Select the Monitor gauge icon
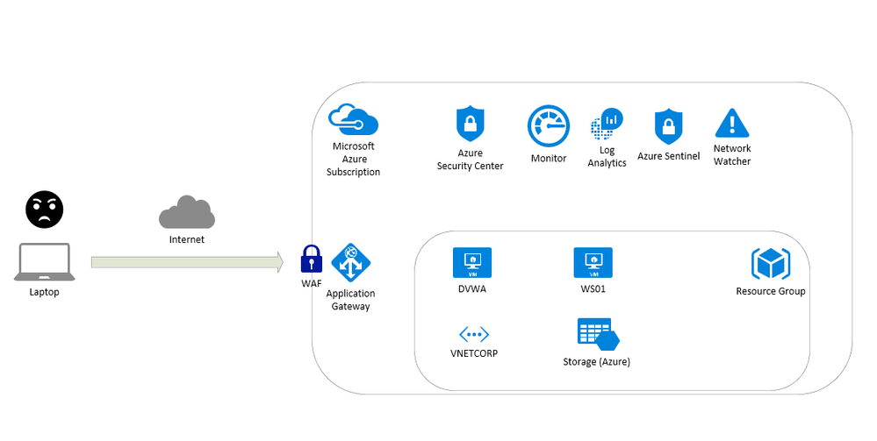This screenshot has height=441, width=877. coord(548,126)
